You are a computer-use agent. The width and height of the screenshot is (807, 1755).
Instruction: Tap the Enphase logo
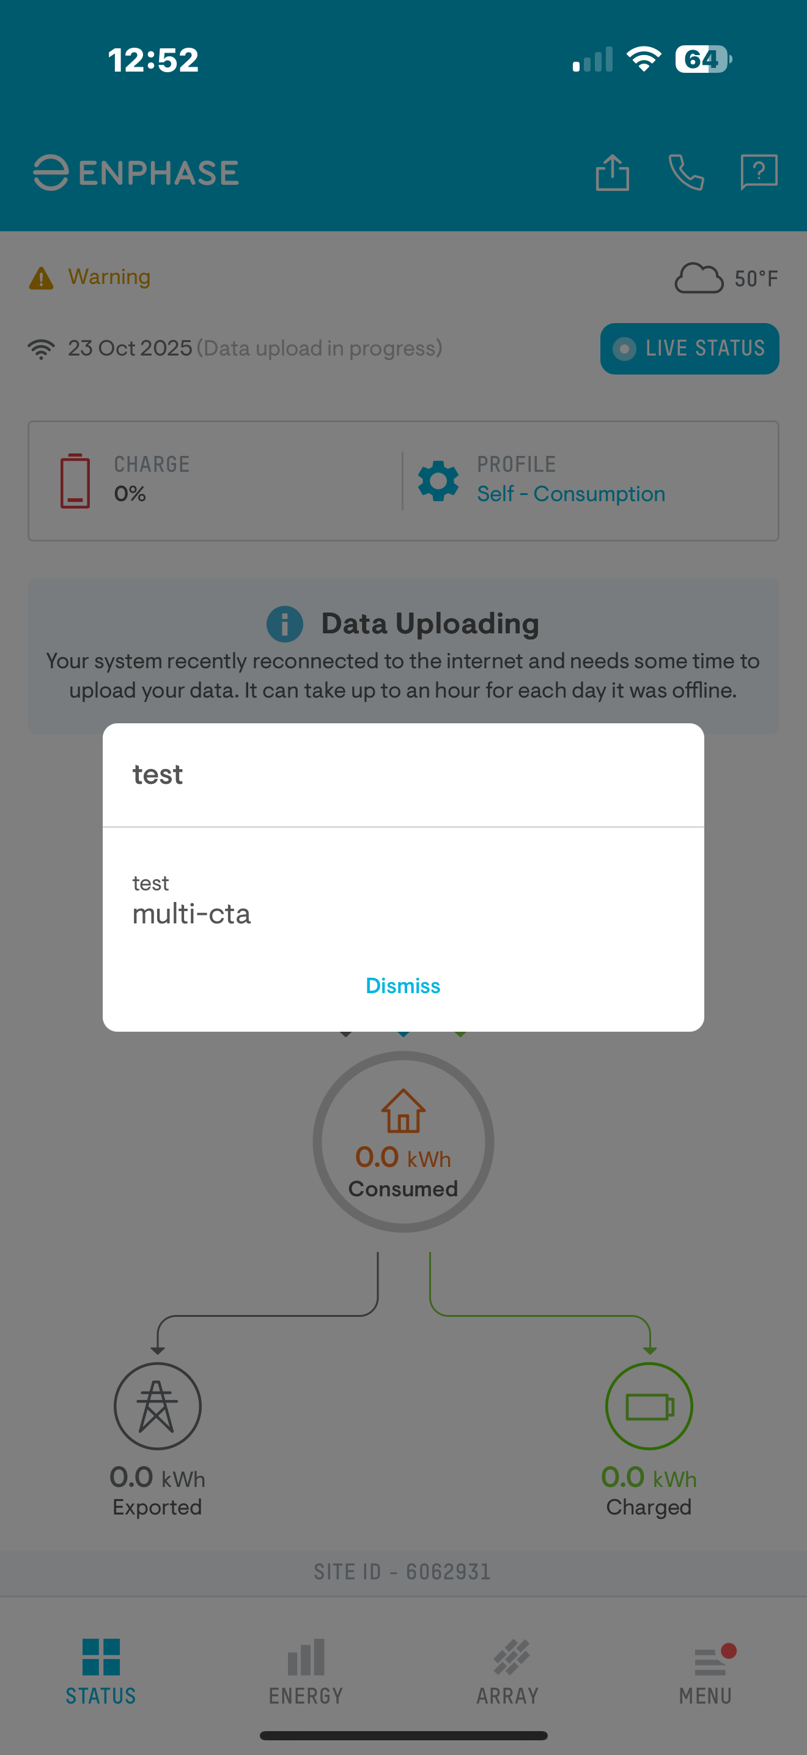(x=136, y=173)
